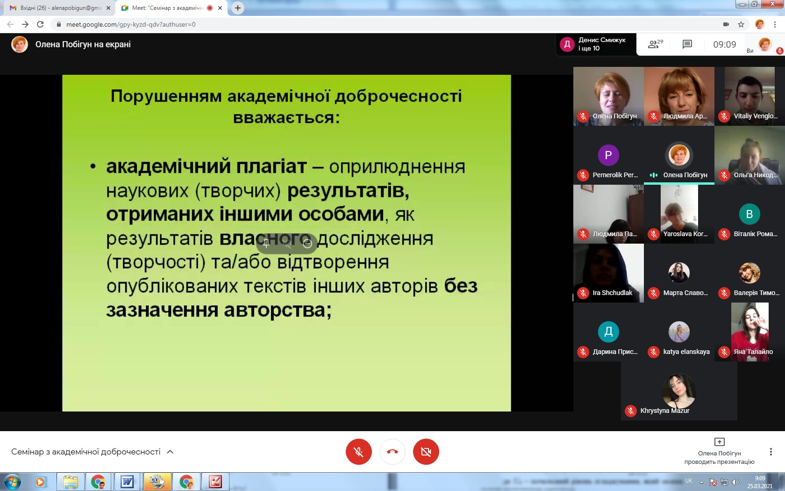785x491 pixels.
Task: Open a new browser tab
Action: [x=238, y=8]
